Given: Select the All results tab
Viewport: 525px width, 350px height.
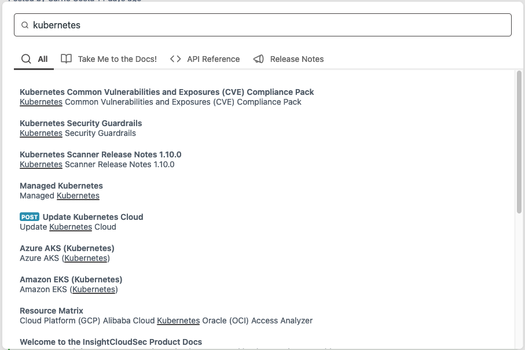Looking at the screenshot, I should point(34,59).
